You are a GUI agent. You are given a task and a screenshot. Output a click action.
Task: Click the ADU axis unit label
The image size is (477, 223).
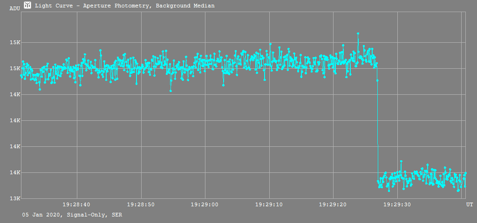pos(15,8)
